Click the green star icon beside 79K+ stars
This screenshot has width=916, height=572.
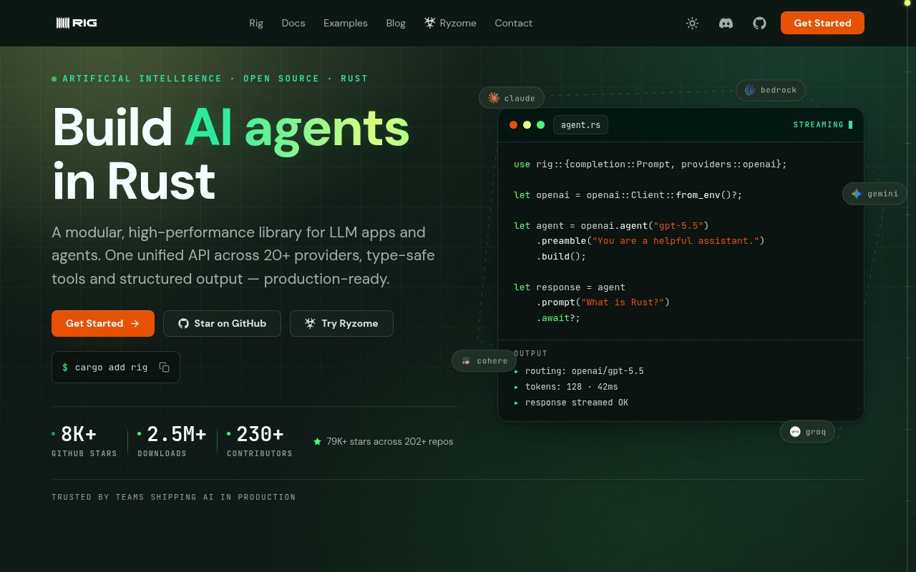[x=317, y=442]
